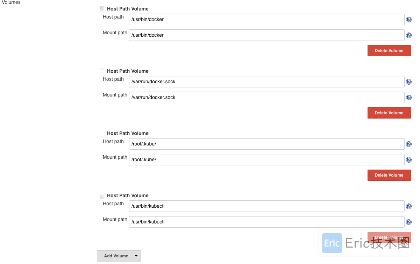420x264 pixels.
Task: Edit Host path field containing /usr/bin/docker
Action: [267, 20]
